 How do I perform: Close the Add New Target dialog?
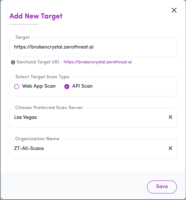pyautogui.click(x=174, y=10)
